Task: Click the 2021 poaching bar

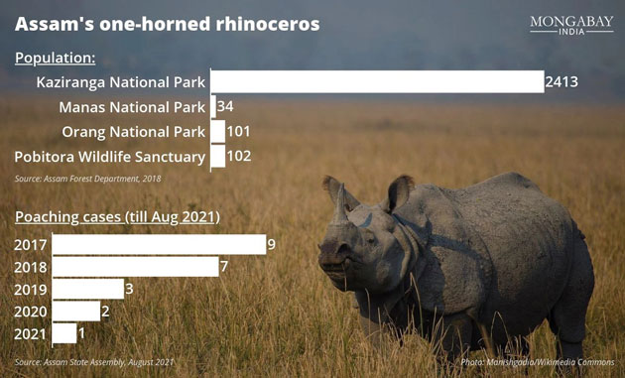Action: click(64, 333)
